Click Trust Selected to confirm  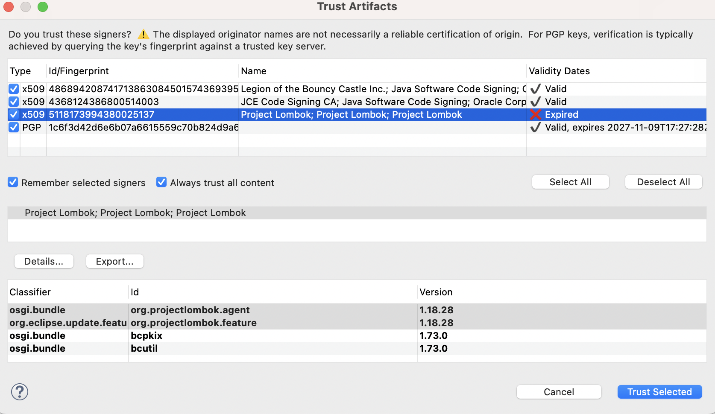659,392
